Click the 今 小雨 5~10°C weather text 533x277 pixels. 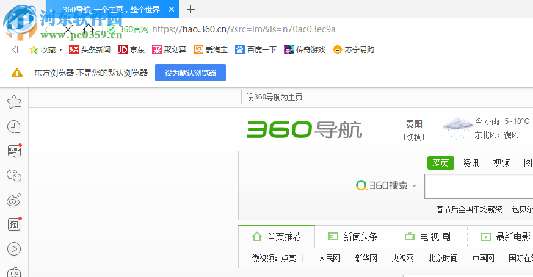[x=502, y=121]
